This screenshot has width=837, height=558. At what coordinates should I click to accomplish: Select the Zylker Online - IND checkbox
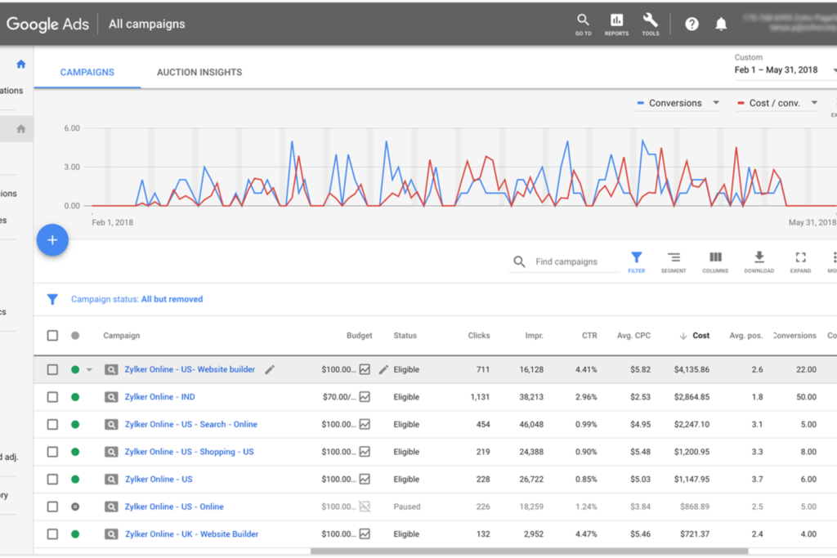52,397
